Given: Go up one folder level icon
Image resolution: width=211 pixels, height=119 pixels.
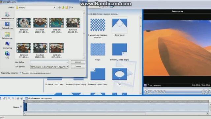Looking at the screenshot, I should click(63, 8).
